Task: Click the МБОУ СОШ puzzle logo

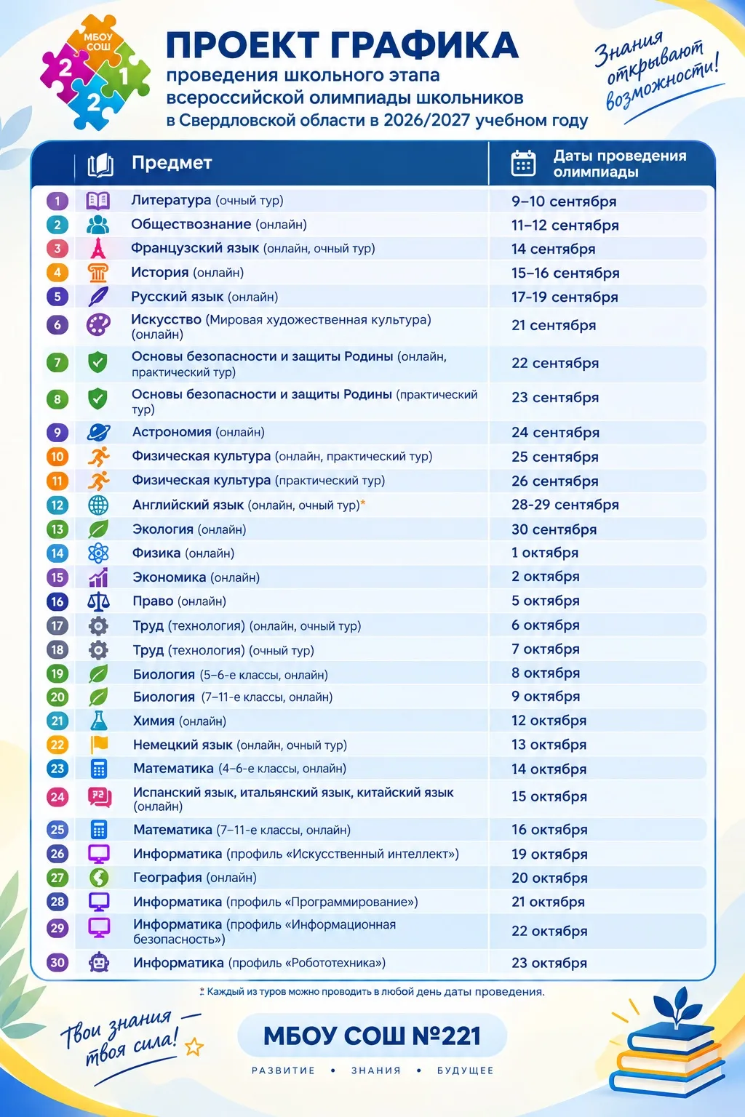Action: click(95, 72)
